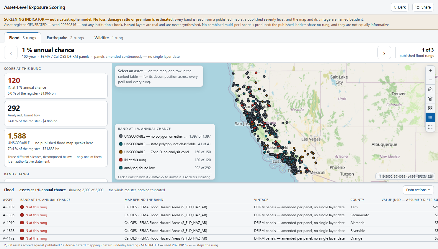The image size is (438, 249).
Task: Click the Riverside county cell
Action: pyautogui.click(x=357, y=231)
